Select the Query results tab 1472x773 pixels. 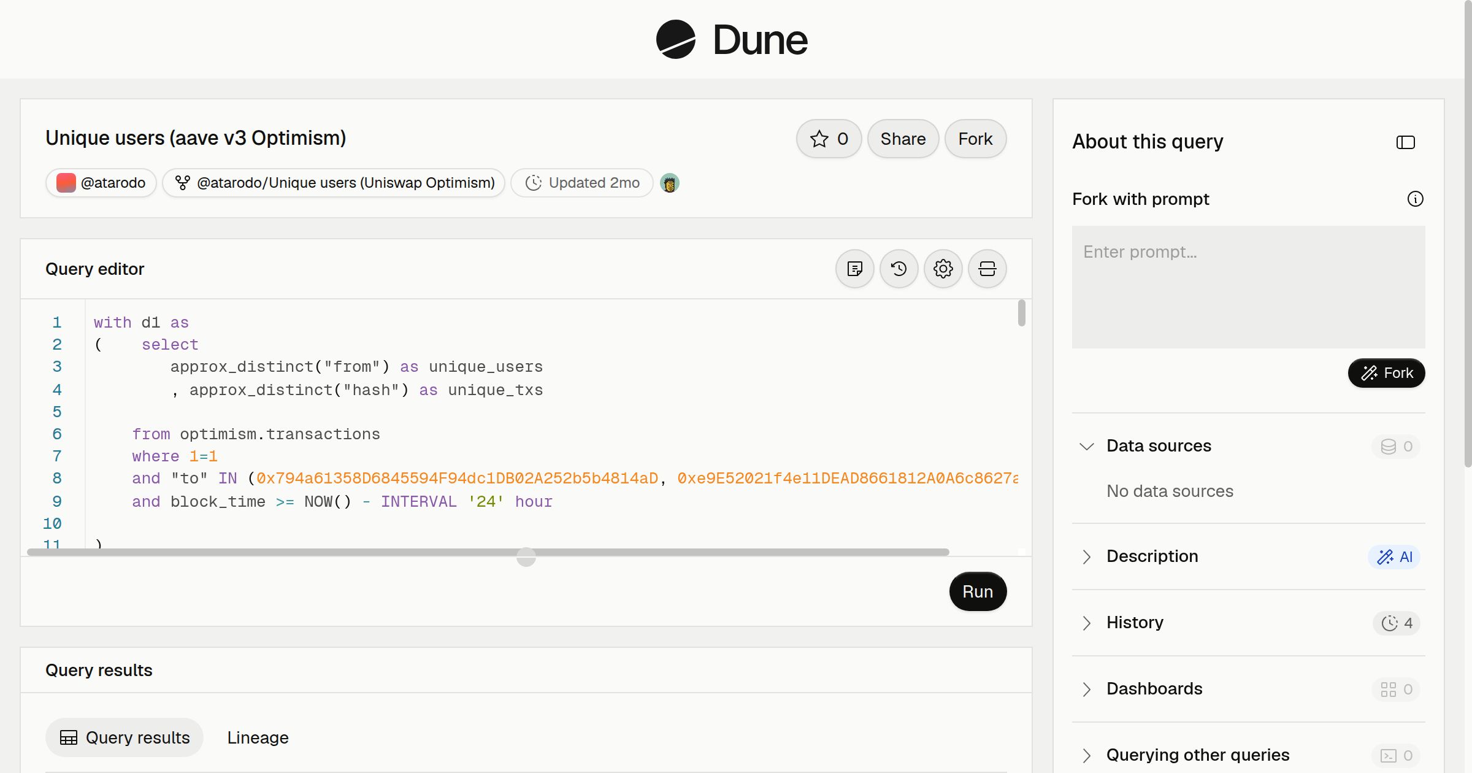(125, 737)
